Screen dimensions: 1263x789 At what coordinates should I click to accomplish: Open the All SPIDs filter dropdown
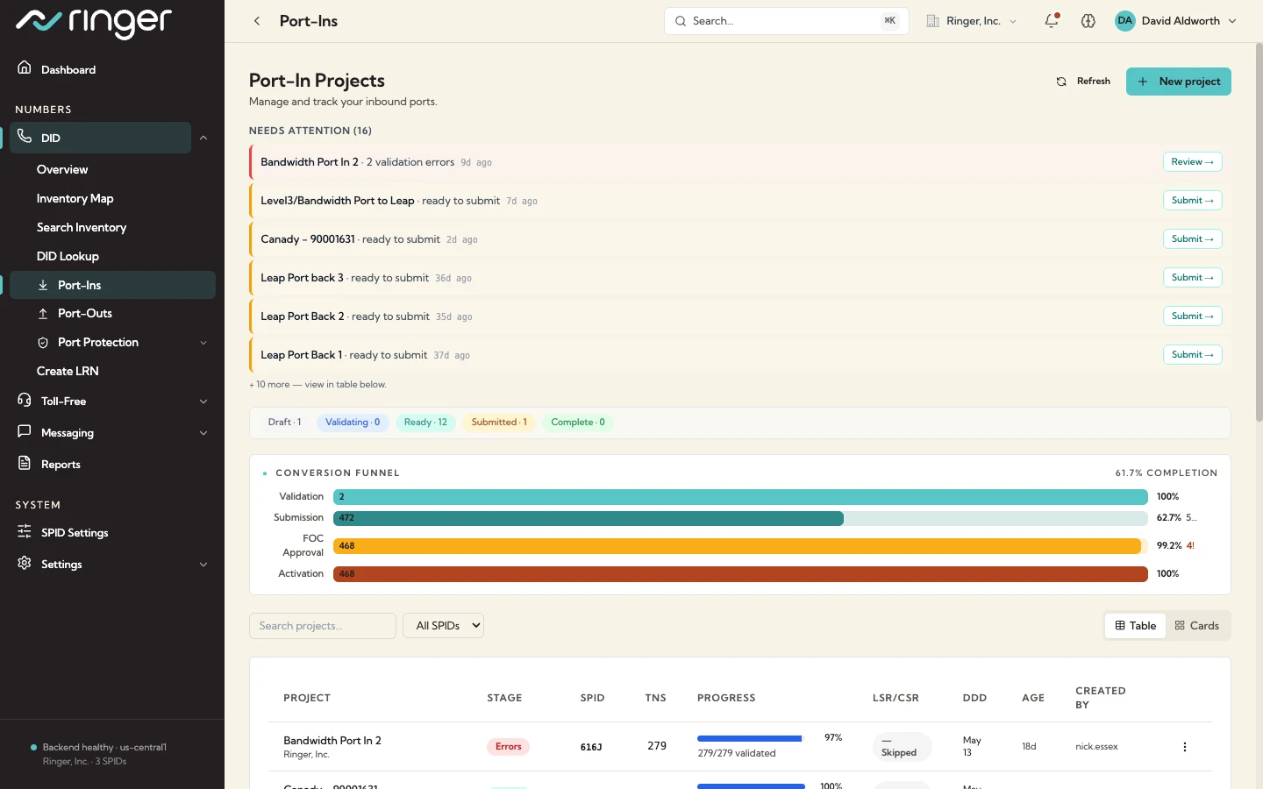(x=443, y=625)
